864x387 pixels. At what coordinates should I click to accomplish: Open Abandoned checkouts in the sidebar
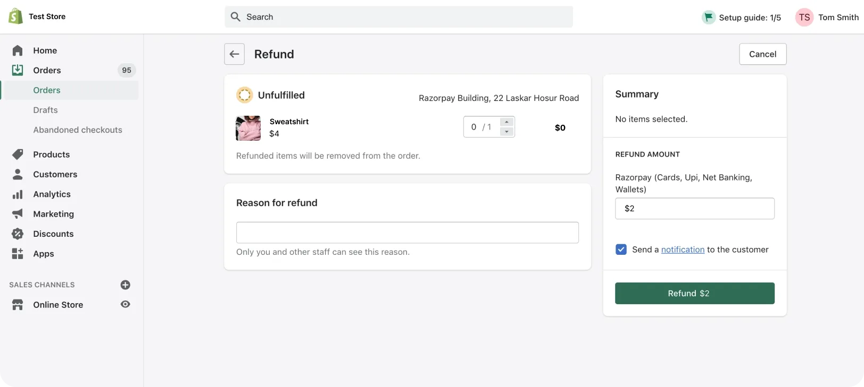[x=78, y=130]
